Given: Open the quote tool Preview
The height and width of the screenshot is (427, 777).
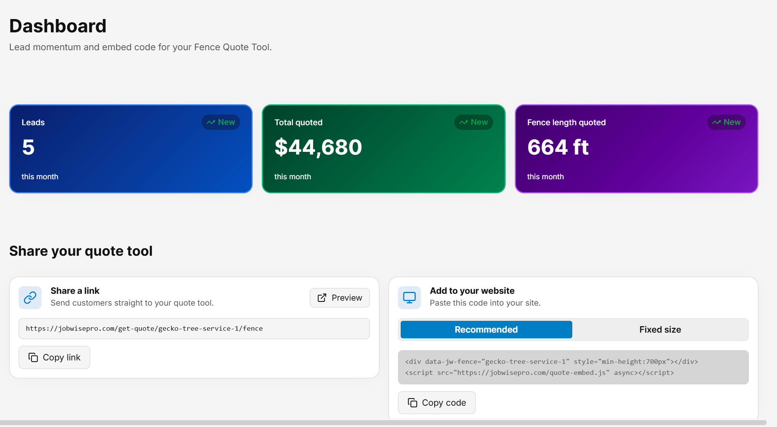Looking at the screenshot, I should pyautogui.click(x=340, y=298).
